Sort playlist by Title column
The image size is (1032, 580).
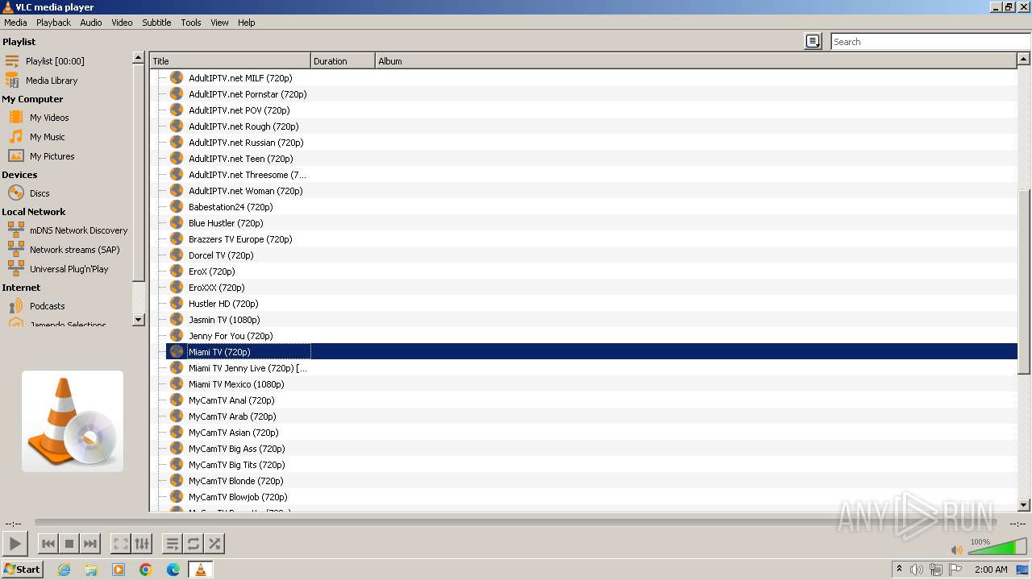(x=231, y=61)
